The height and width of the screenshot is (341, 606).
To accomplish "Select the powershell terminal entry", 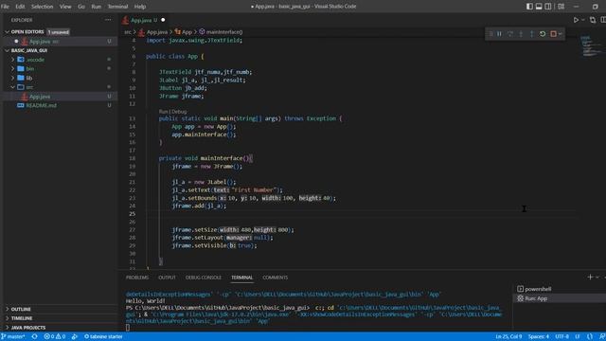I will 560,289.
